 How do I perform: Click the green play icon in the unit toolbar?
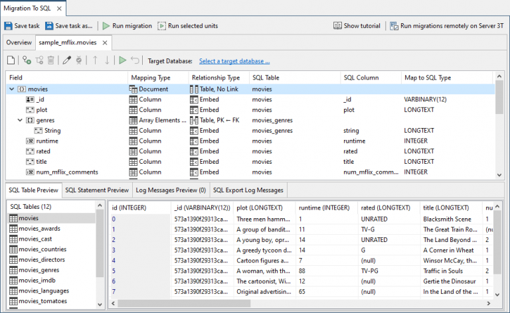coord(122,60)
